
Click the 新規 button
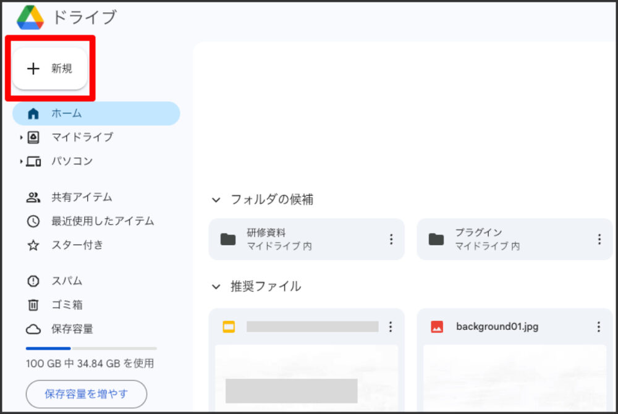tap(49, 69)
